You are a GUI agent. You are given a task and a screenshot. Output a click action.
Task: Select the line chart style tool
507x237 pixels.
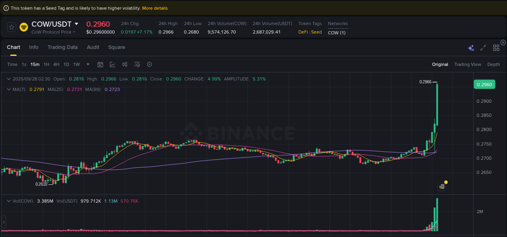[112, 64]
